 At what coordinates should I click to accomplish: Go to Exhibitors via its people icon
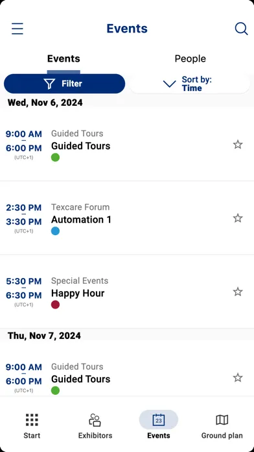pyautogui.click(x=95, y=420)
